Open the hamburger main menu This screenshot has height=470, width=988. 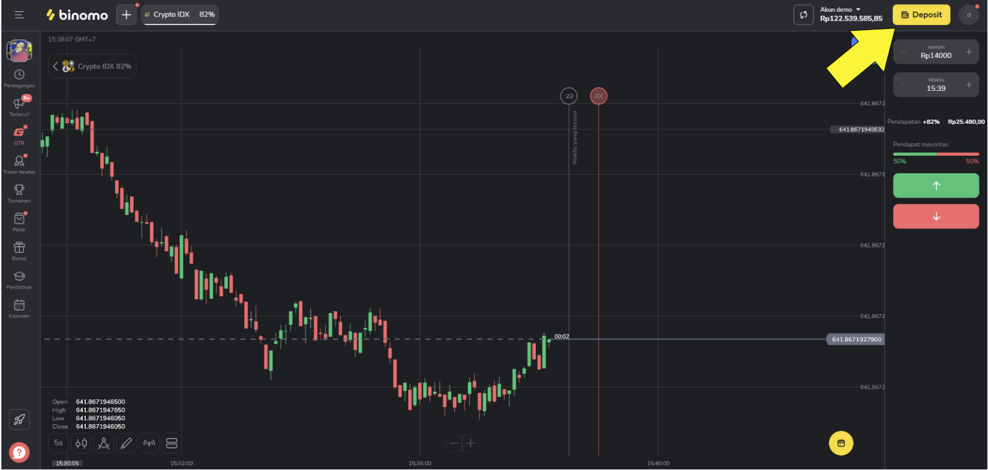[19, 15]
